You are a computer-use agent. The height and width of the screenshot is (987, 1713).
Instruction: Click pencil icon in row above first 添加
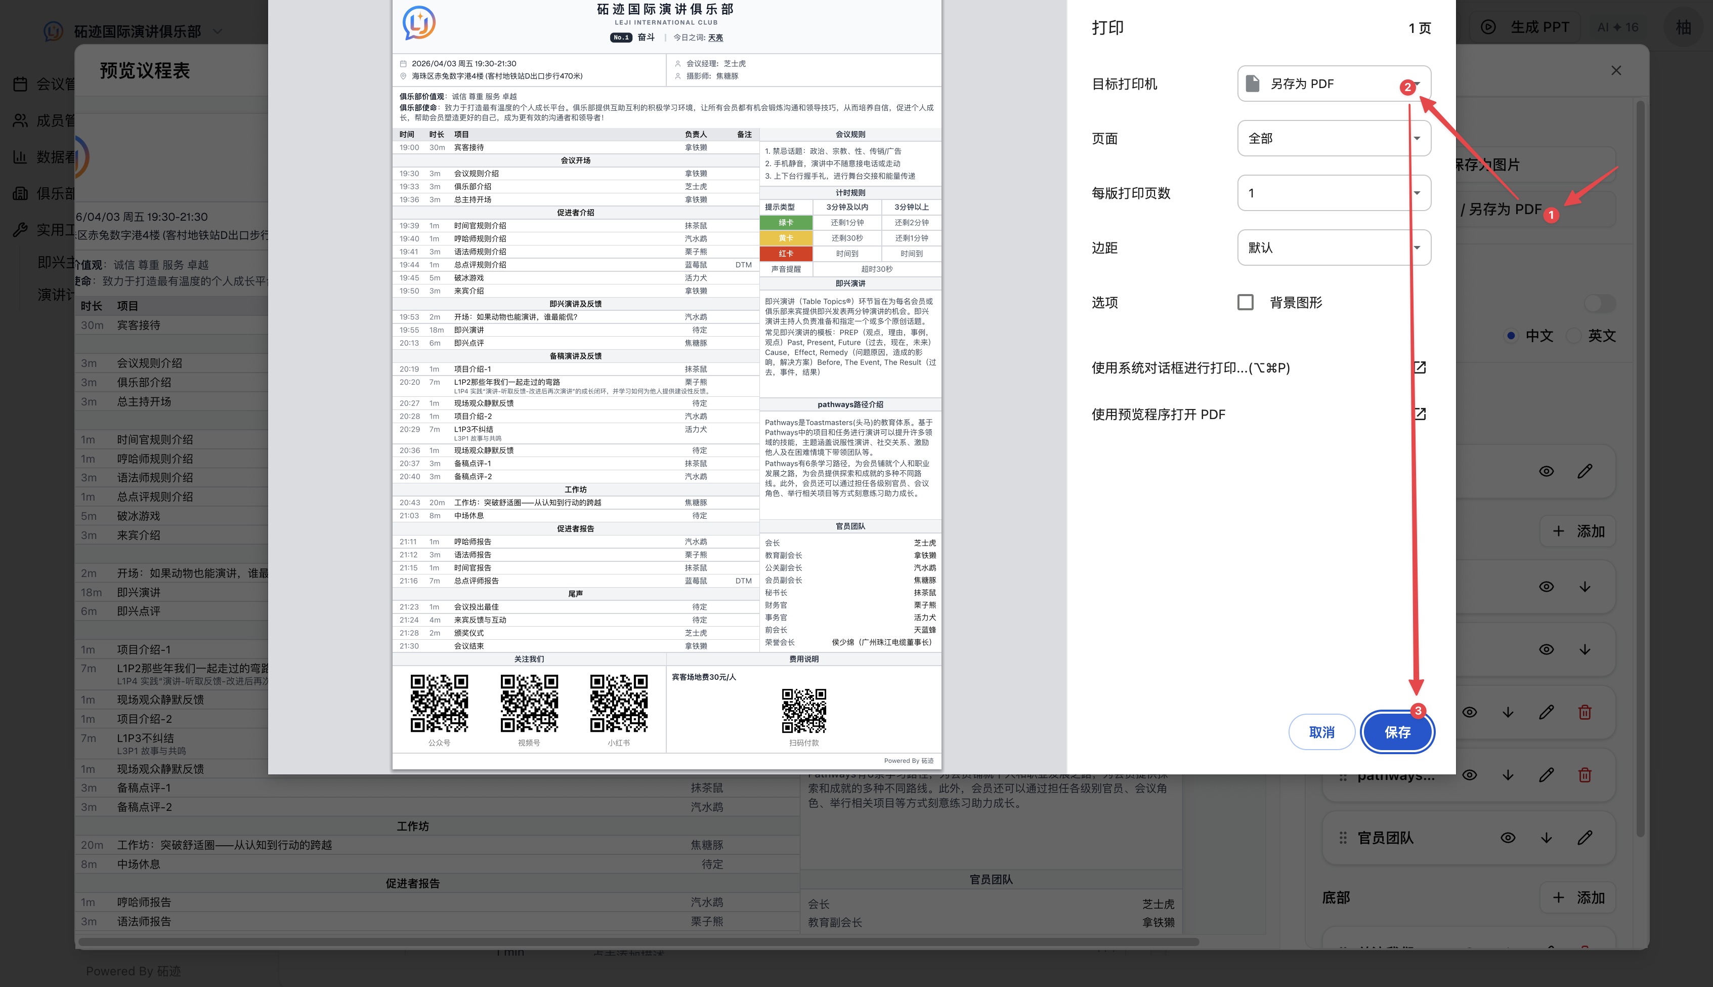pyautogui.click(x=1584, y=471)
